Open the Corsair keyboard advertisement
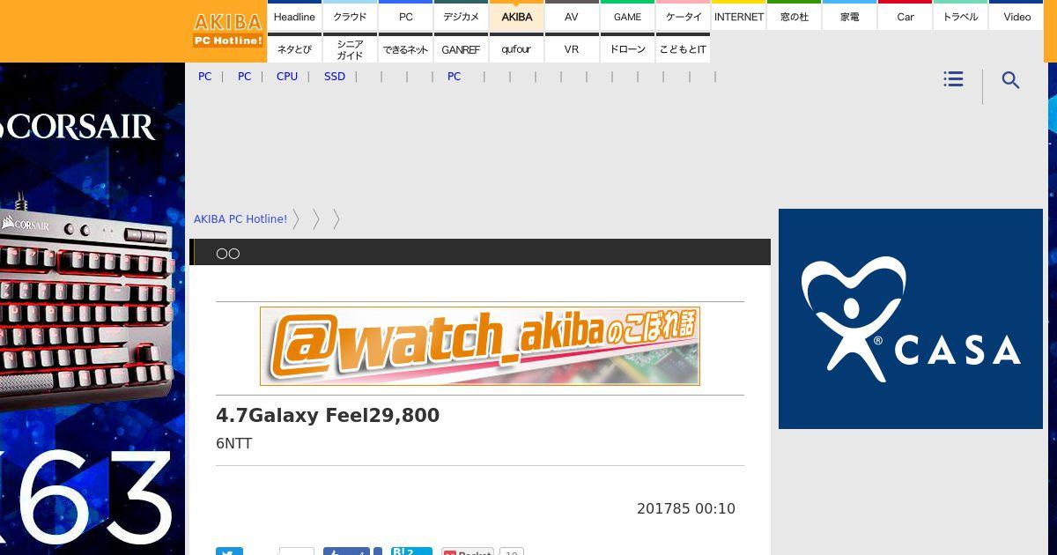The width and height of the screenshot is (1057, 555). [92, 308]
